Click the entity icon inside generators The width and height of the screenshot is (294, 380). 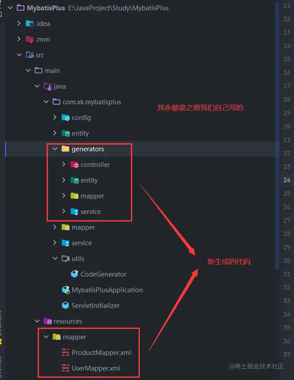[x=74, y=180]
